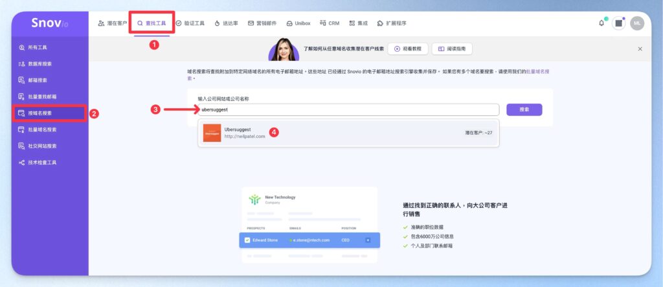Click the company name input field

[348, 109]
